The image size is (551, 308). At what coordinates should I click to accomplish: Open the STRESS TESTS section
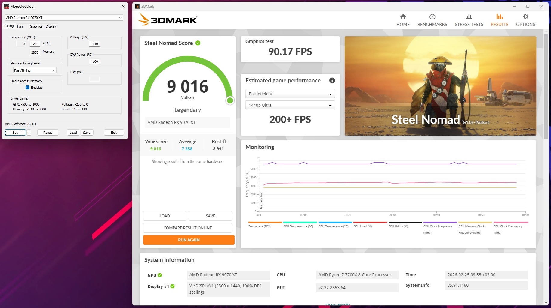(x=469, y=20)
